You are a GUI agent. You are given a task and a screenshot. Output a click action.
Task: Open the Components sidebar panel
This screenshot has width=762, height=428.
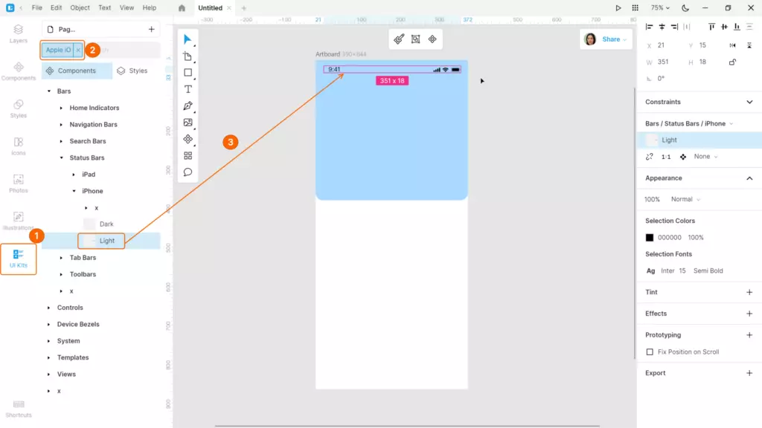[x=19, y=71]
